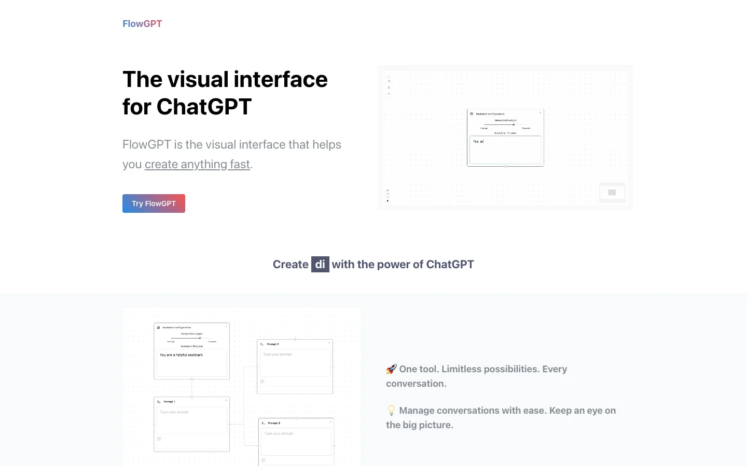Screen dimensions: 747x466
Task: Close the Prompt 3 node
Action: 330,421
